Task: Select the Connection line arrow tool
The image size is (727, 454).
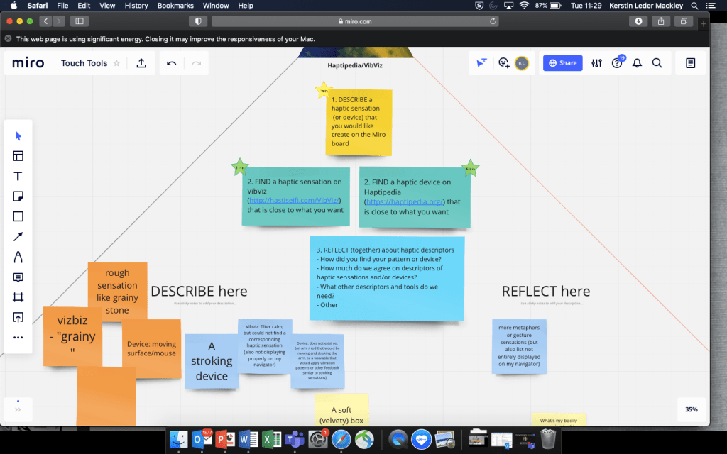Action: [x=18, y=237]
